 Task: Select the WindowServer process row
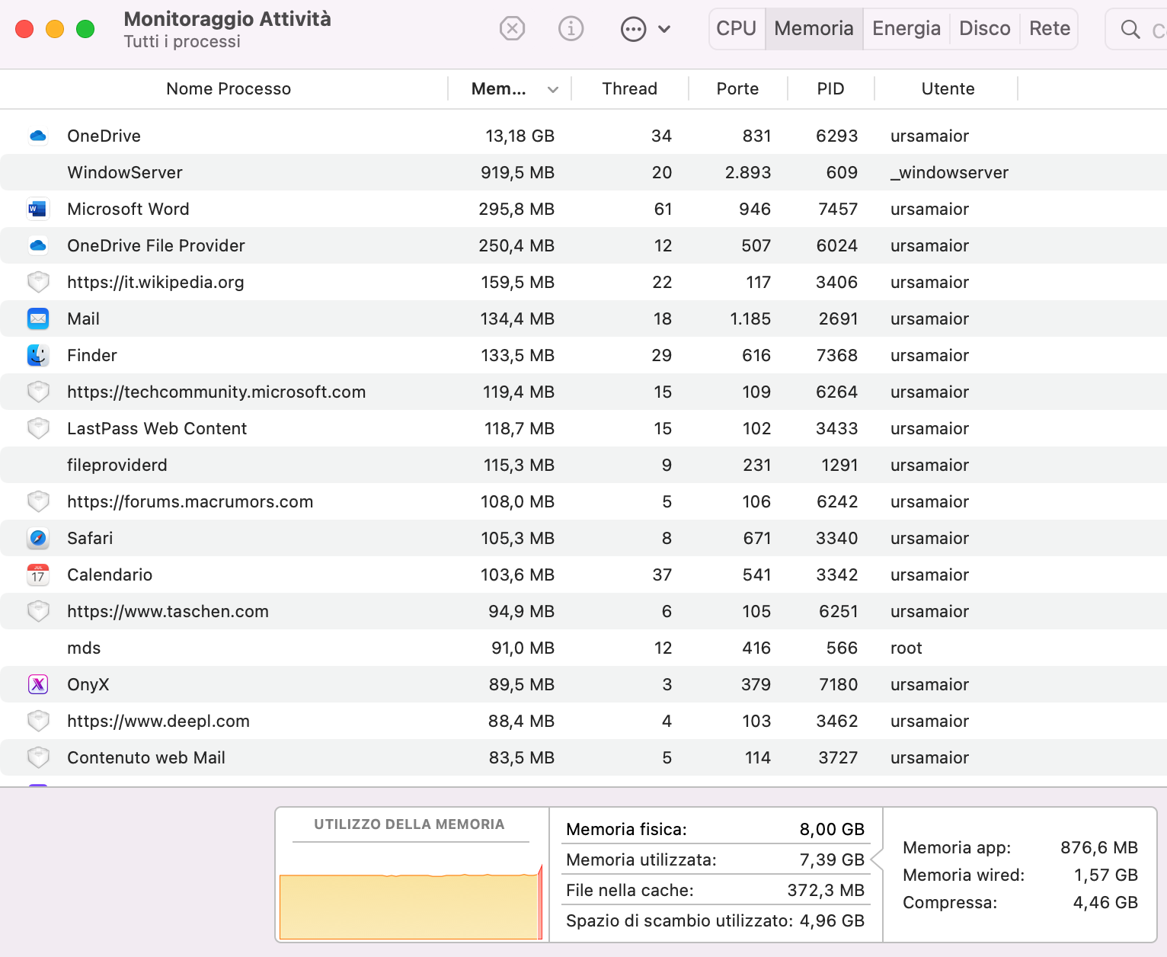(x=583, y=172)
